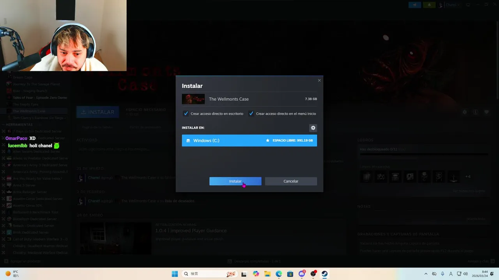Click the IME input mode A icon
This screenshot has width=499, height=280.
pos(451,274)
